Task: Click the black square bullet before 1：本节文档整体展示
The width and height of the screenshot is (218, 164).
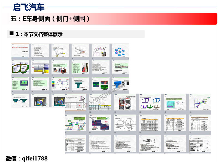Action: 11,33
